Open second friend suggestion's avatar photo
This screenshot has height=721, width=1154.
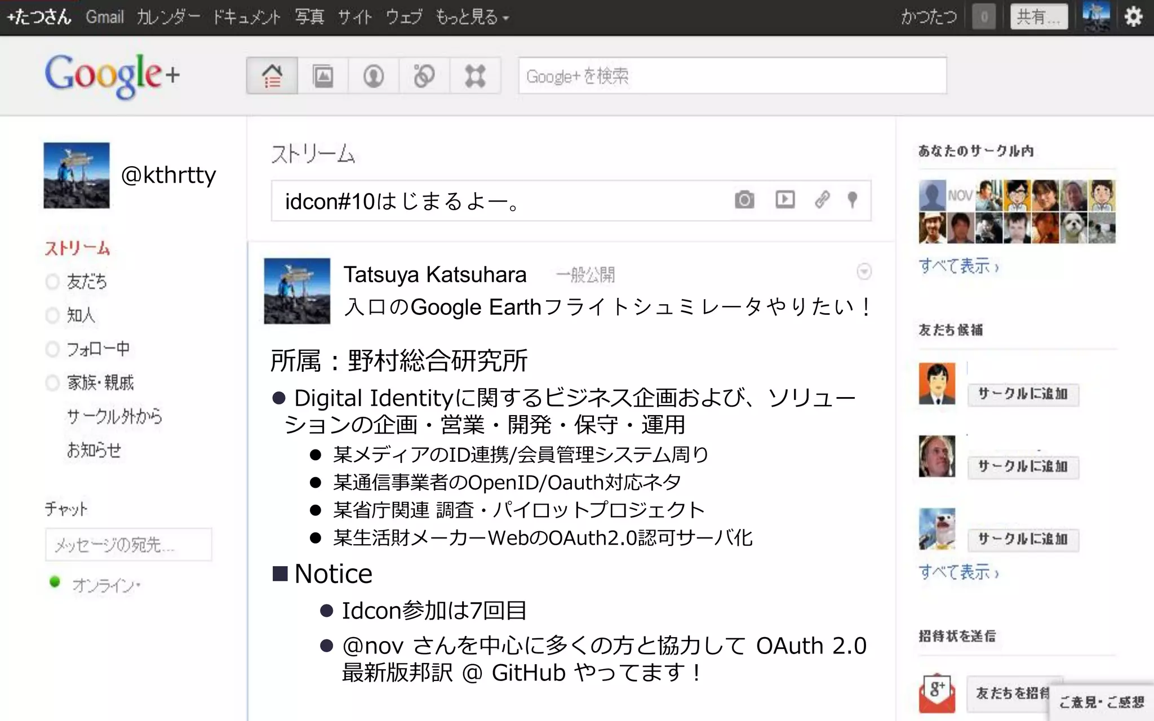click(x=937, y=456)
